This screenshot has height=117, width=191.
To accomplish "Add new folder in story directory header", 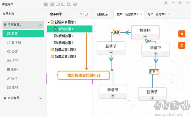I will 81,14.
